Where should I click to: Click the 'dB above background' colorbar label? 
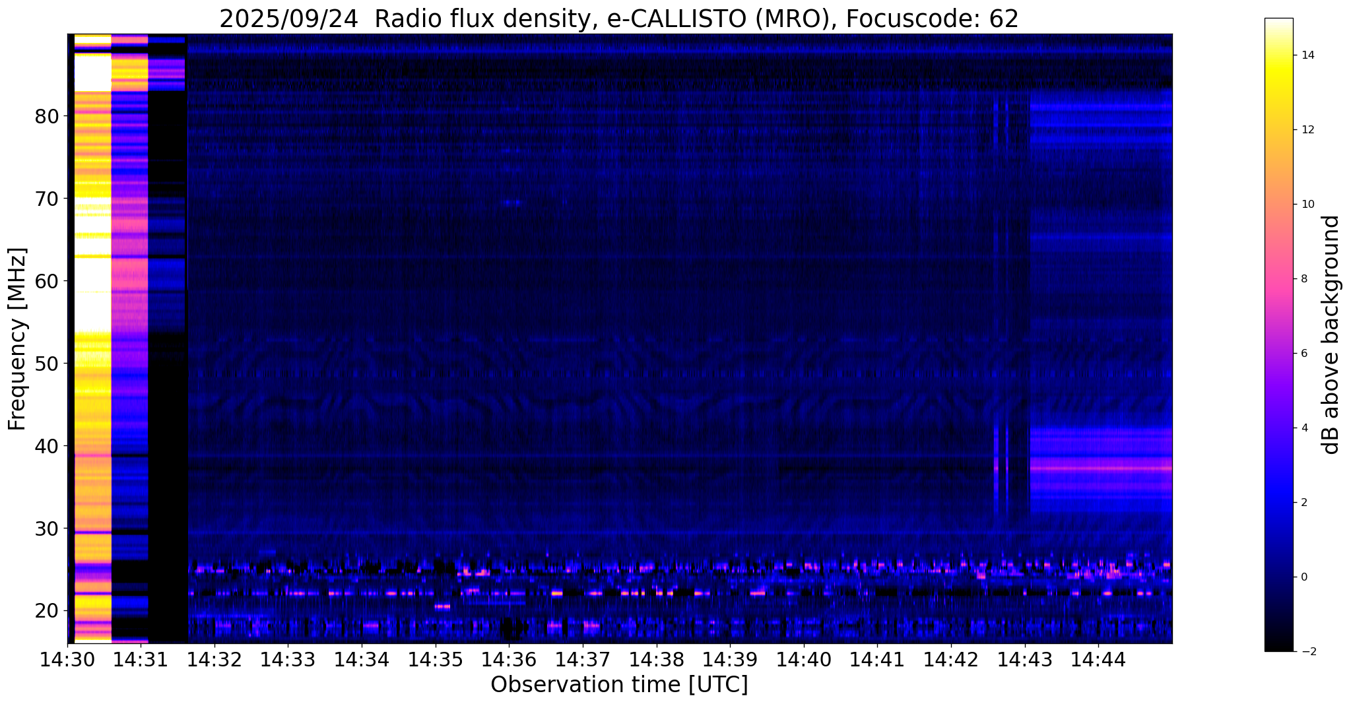[x=1331, y=335]
